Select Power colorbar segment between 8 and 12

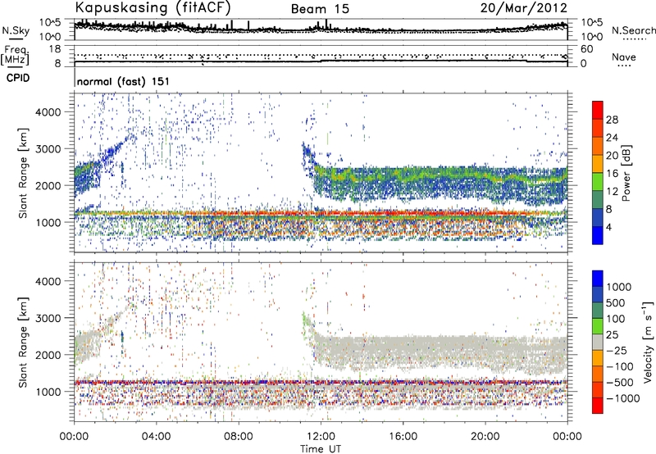(x=598, y=200)
